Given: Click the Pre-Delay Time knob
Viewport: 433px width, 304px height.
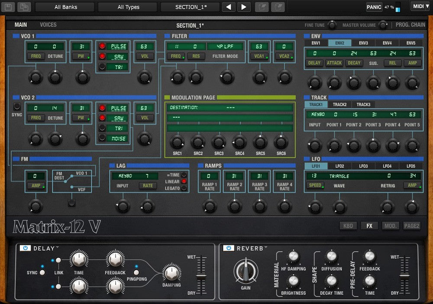Looking at the screenshot, I should (x=369, y=281).
